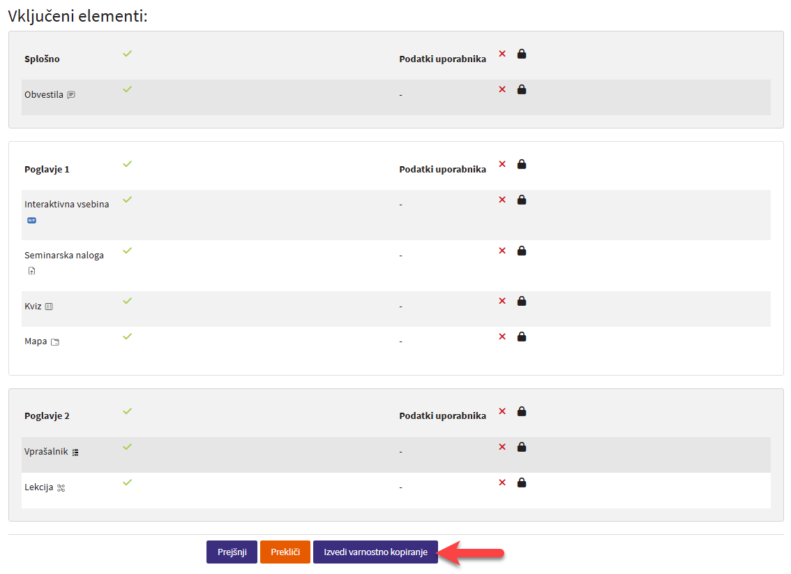
Task: Click the Kviz quiz icon
Action: [49, 307]
